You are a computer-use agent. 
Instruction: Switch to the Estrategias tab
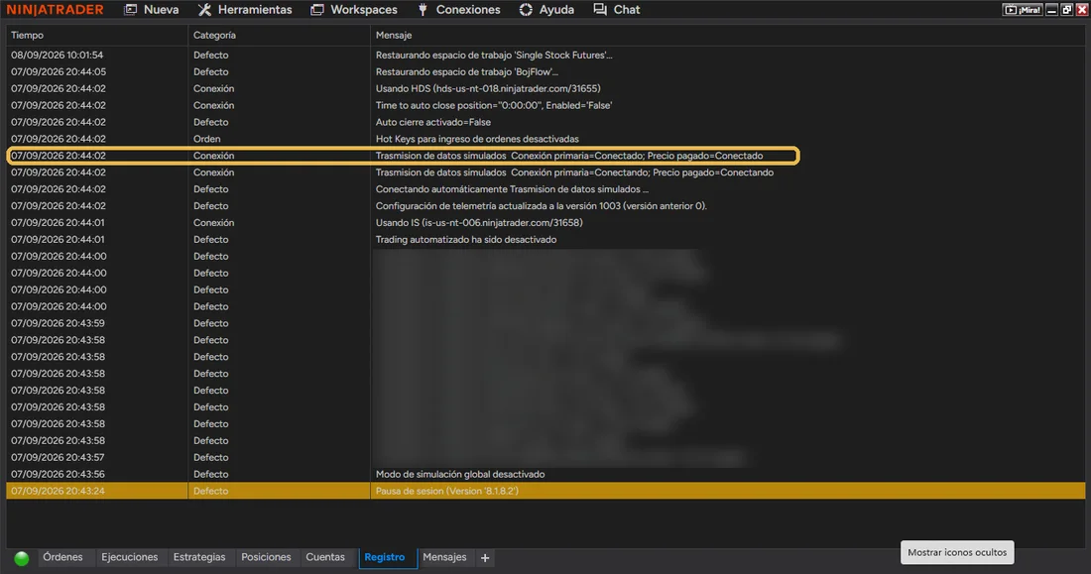click(x=199, y=557)
